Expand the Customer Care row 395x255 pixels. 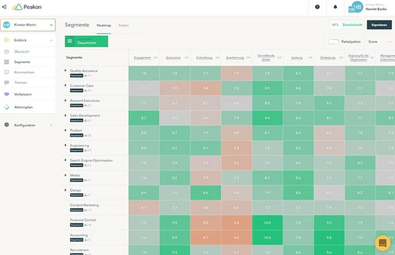click(65, 86)
